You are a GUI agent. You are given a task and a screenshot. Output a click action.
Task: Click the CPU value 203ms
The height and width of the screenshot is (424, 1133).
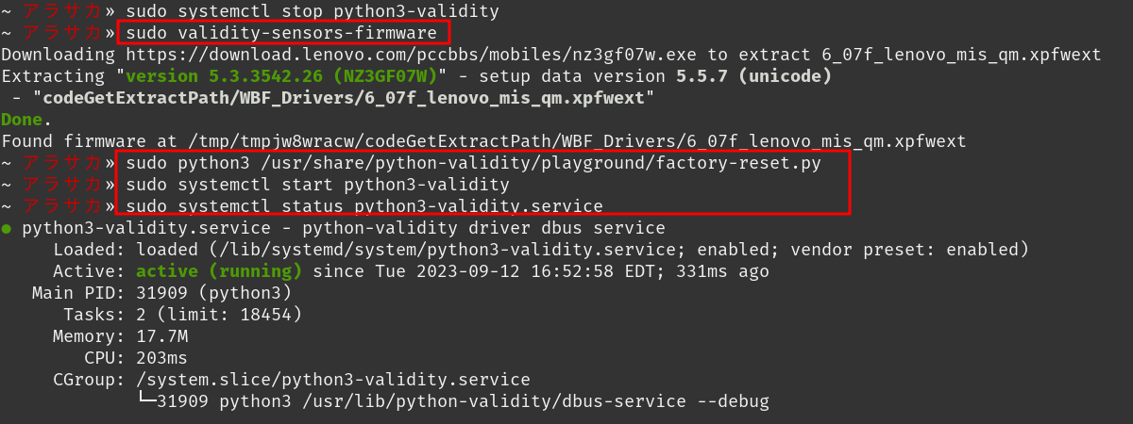[162, 358]
